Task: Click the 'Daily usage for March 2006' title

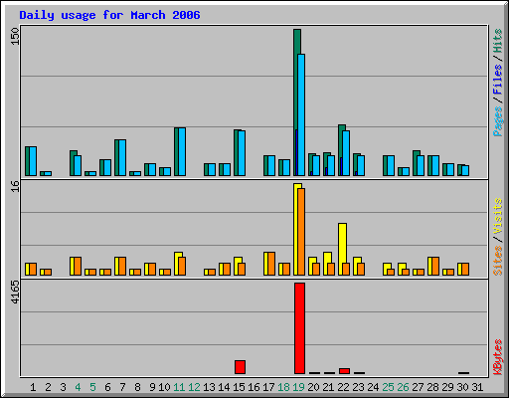Action: [x=109, y=16]
